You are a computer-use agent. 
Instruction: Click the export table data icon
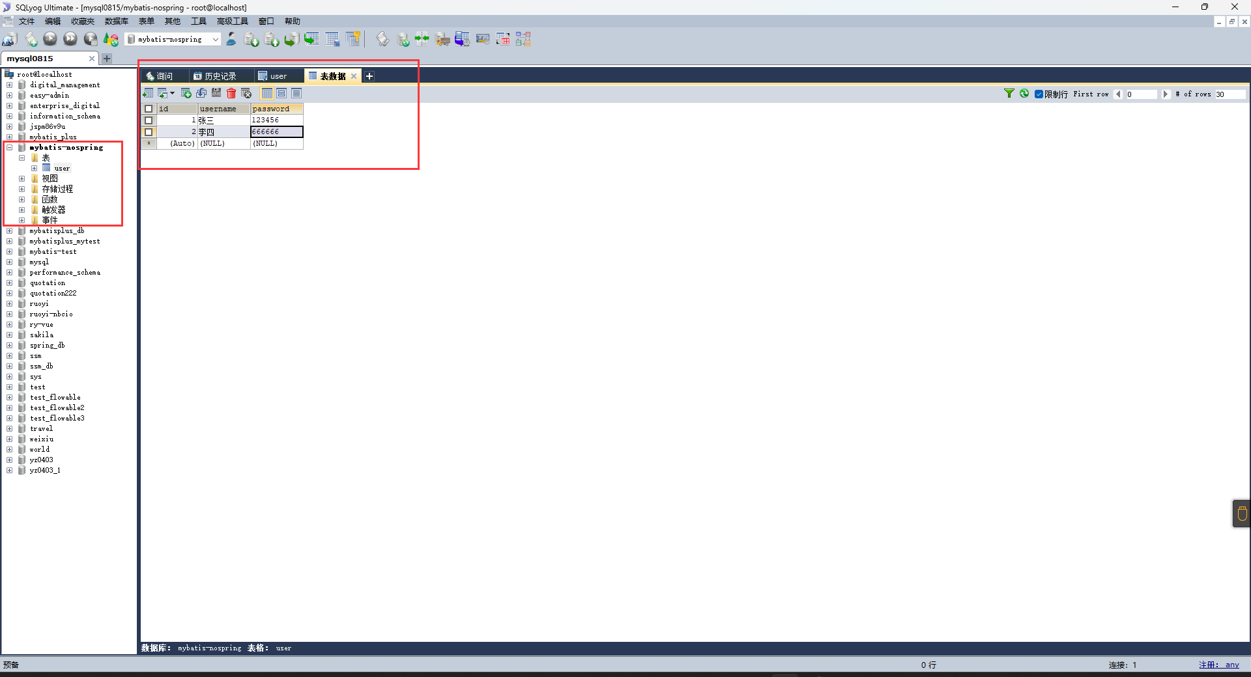[x=148, y=93]
